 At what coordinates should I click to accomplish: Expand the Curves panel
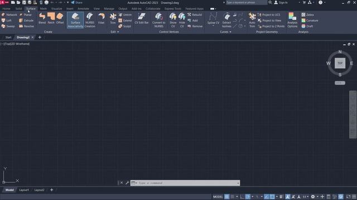[225, 32]
